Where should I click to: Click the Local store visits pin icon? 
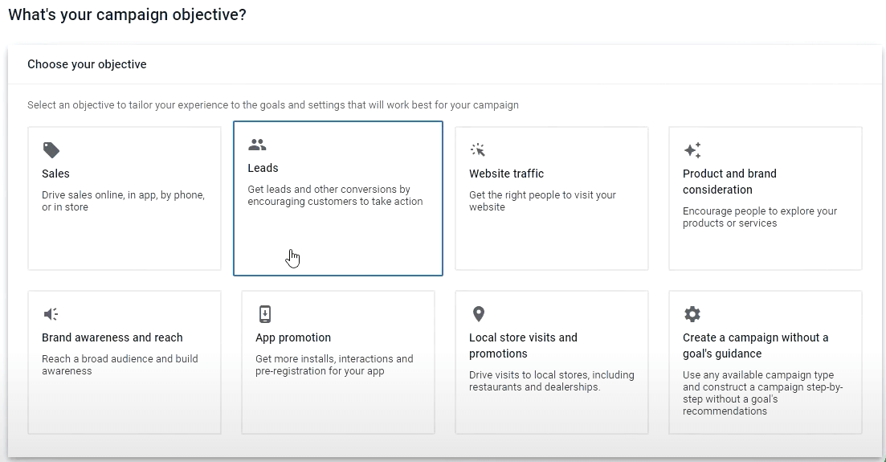tap(478, 314)
